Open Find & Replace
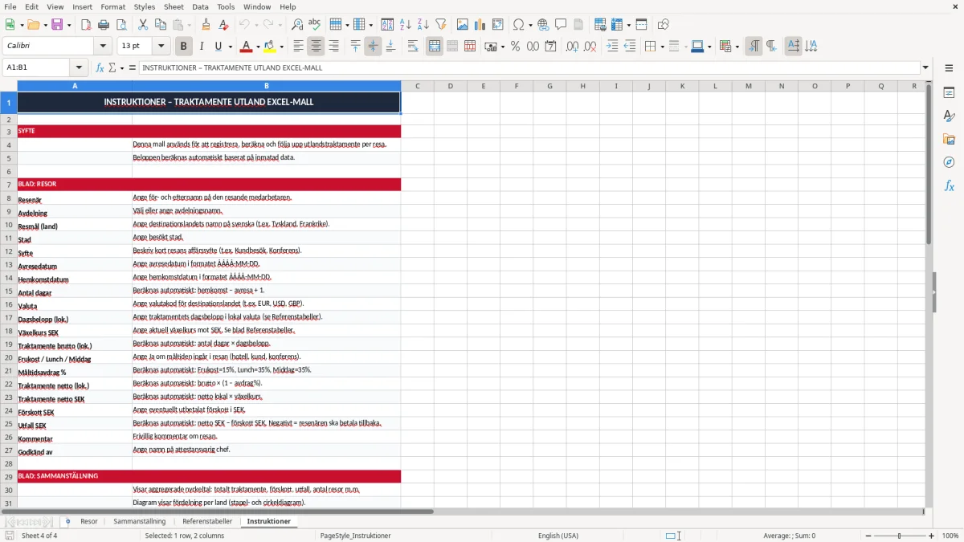964x542 pixels. [x=297, y=25]
